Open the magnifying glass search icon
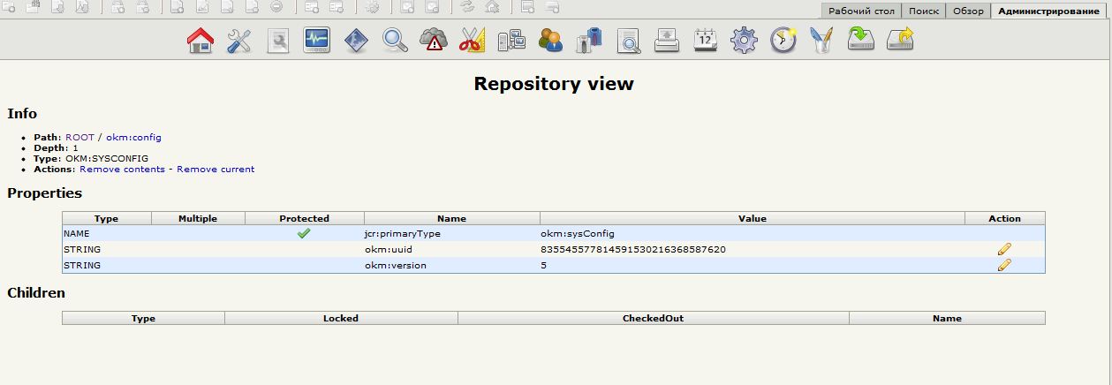This screenshot has height=385, width=1112. click(395, 41)
